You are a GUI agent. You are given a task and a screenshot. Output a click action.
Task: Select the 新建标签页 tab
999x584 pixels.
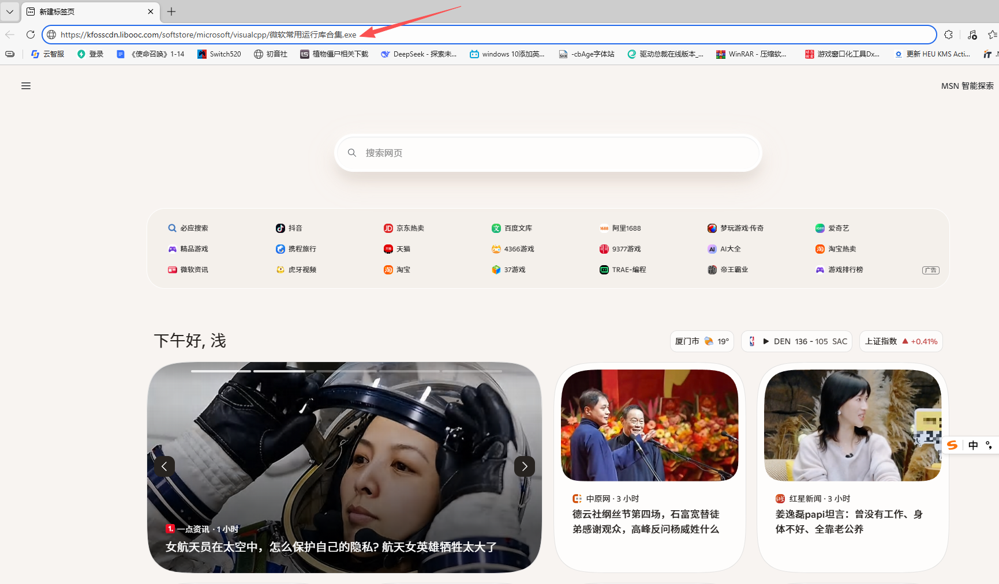87,12
